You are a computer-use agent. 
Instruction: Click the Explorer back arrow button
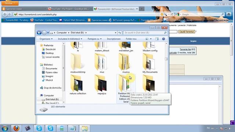click(x=39, y=33)
